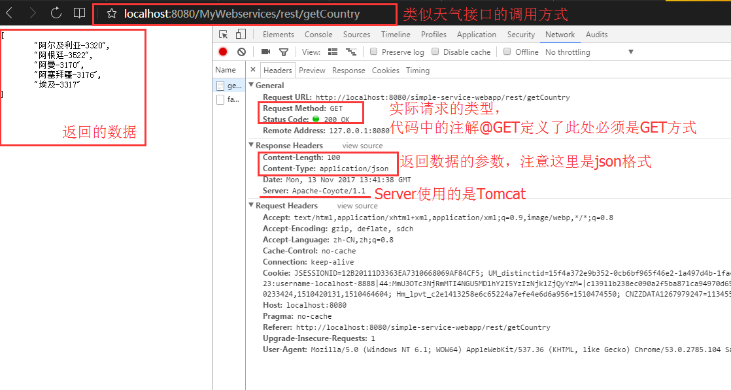Screen dimensions: 731x390
Task: Collapse the General section
Action: [251, 85]
